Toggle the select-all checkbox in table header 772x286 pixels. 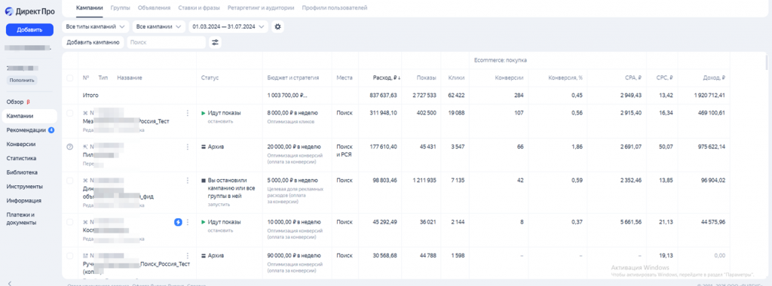69,78
